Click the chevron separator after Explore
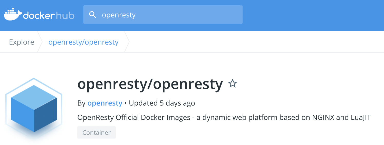Image resolution: width=384 pixels, height=145 pixels. 40,42
